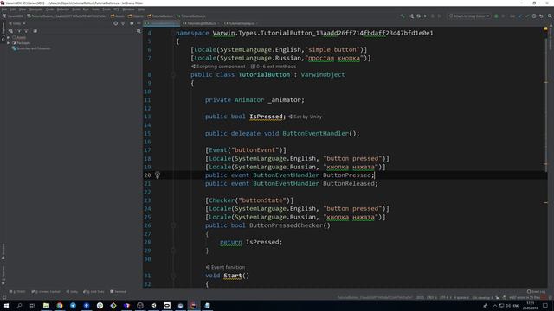This screenshot has width=554, height=311.
Task: Click the 'Event function' hint above Start
Action: 225,267
